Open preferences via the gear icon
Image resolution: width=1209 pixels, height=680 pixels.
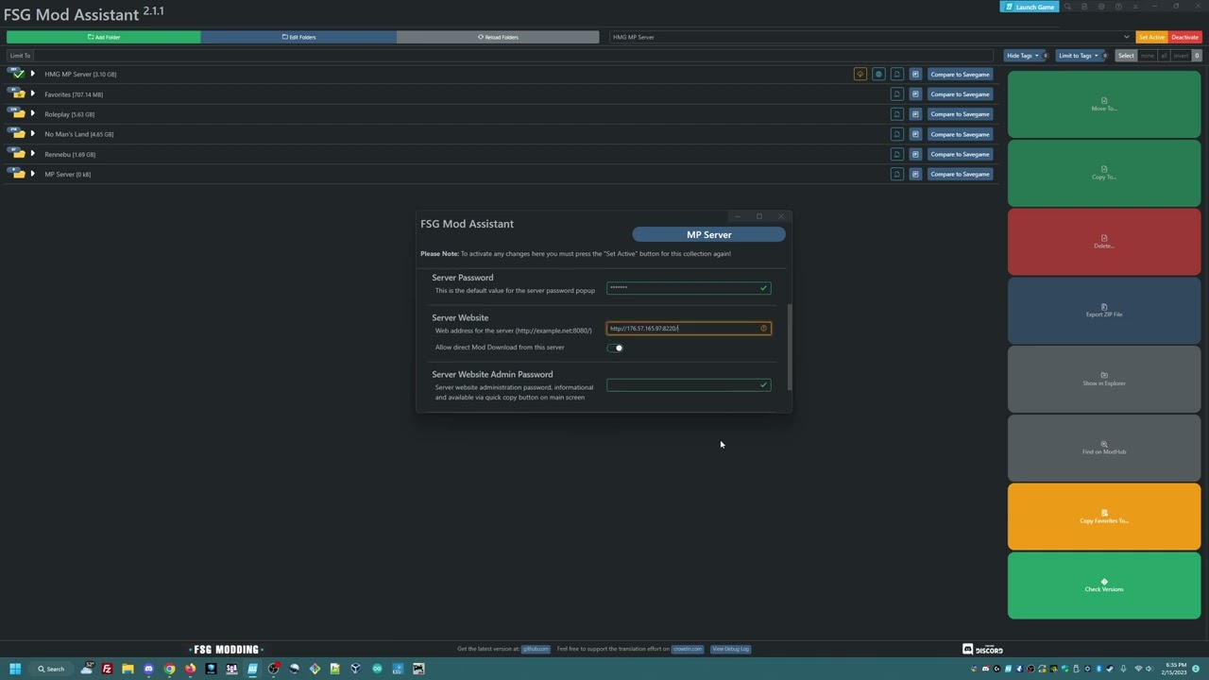tap(1101, 7)
